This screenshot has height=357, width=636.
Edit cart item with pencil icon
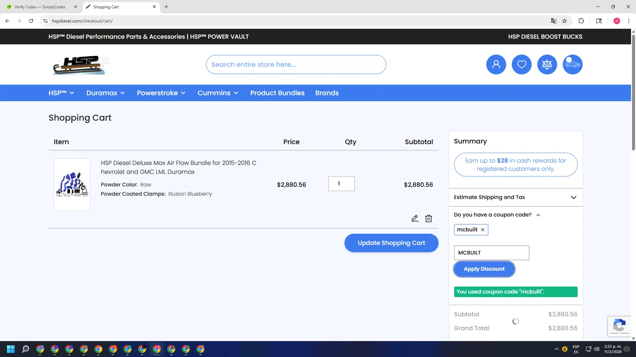[x=415, y=218]
